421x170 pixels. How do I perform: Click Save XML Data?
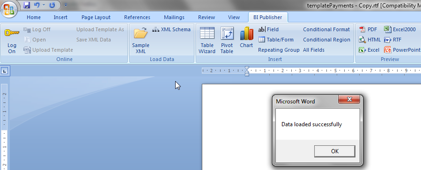pyautogui.click(x=94, y=40)
